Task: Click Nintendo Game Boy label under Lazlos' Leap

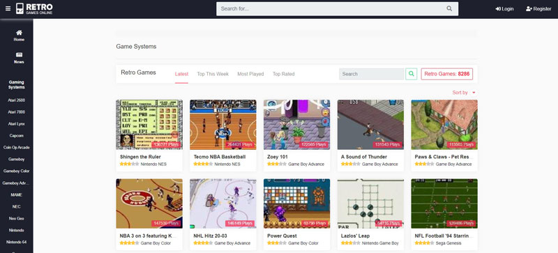Action: 380,243
